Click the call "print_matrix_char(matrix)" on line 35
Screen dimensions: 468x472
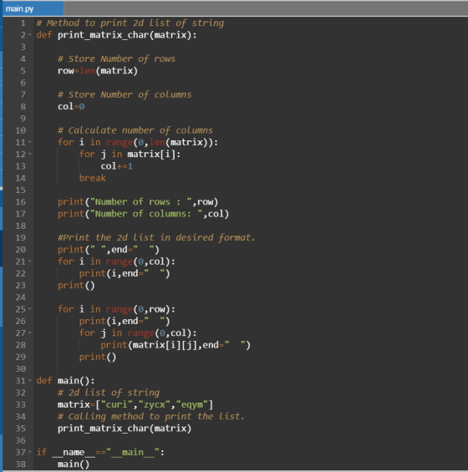pos(125,429)
